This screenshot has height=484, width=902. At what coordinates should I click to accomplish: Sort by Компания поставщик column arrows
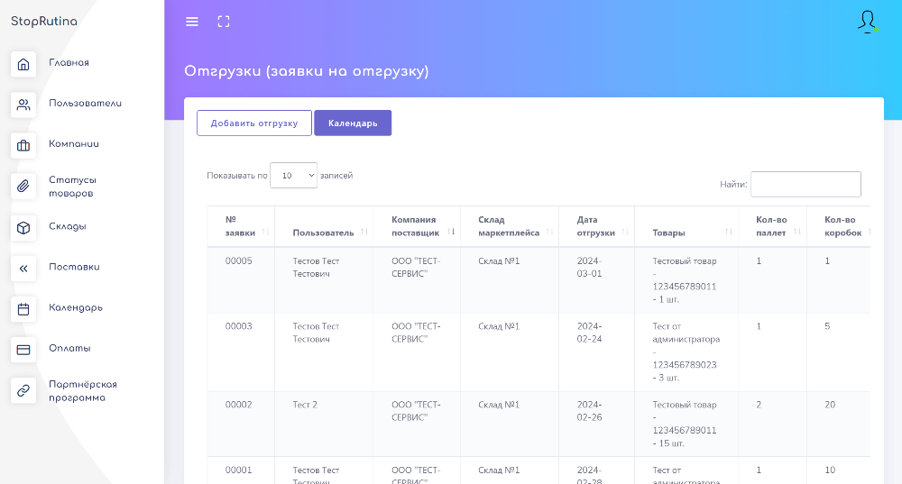pyautogui.click(x=451, y=232)
